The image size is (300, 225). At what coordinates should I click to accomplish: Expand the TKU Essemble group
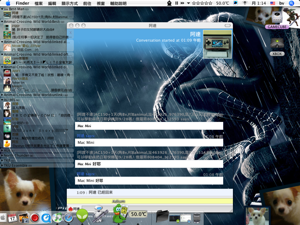[x=2, y=165]
